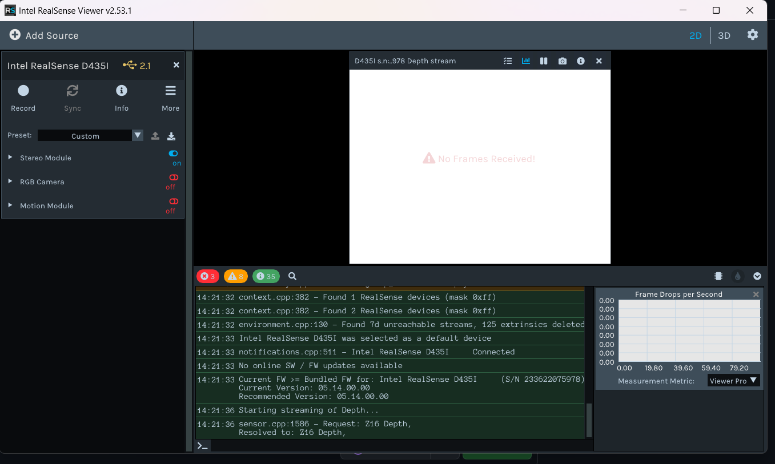Select the 2D view tab
This screenshot has height=464, width=775.
pyautogui.click(x=696, y=35)
